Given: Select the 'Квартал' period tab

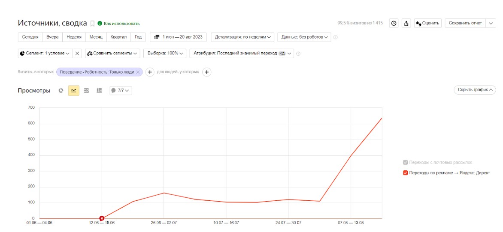Looking at the screenshot, I should (118, 37).
